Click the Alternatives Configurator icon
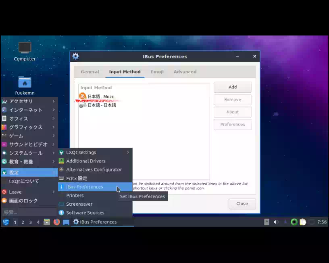The width and height of the screenshot is (329, 263). [x=61, y=169]
